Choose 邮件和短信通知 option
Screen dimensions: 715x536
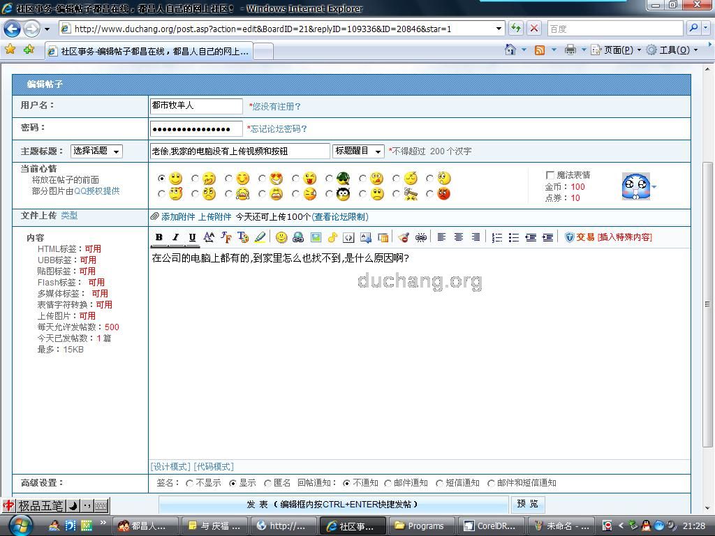[491, 483]
